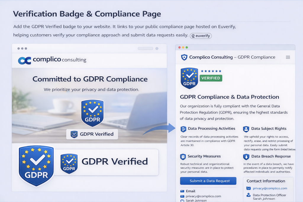The width and height of the screenshot is (303, 202).
Task: Click the euverify brand tag
Action: 201,36
